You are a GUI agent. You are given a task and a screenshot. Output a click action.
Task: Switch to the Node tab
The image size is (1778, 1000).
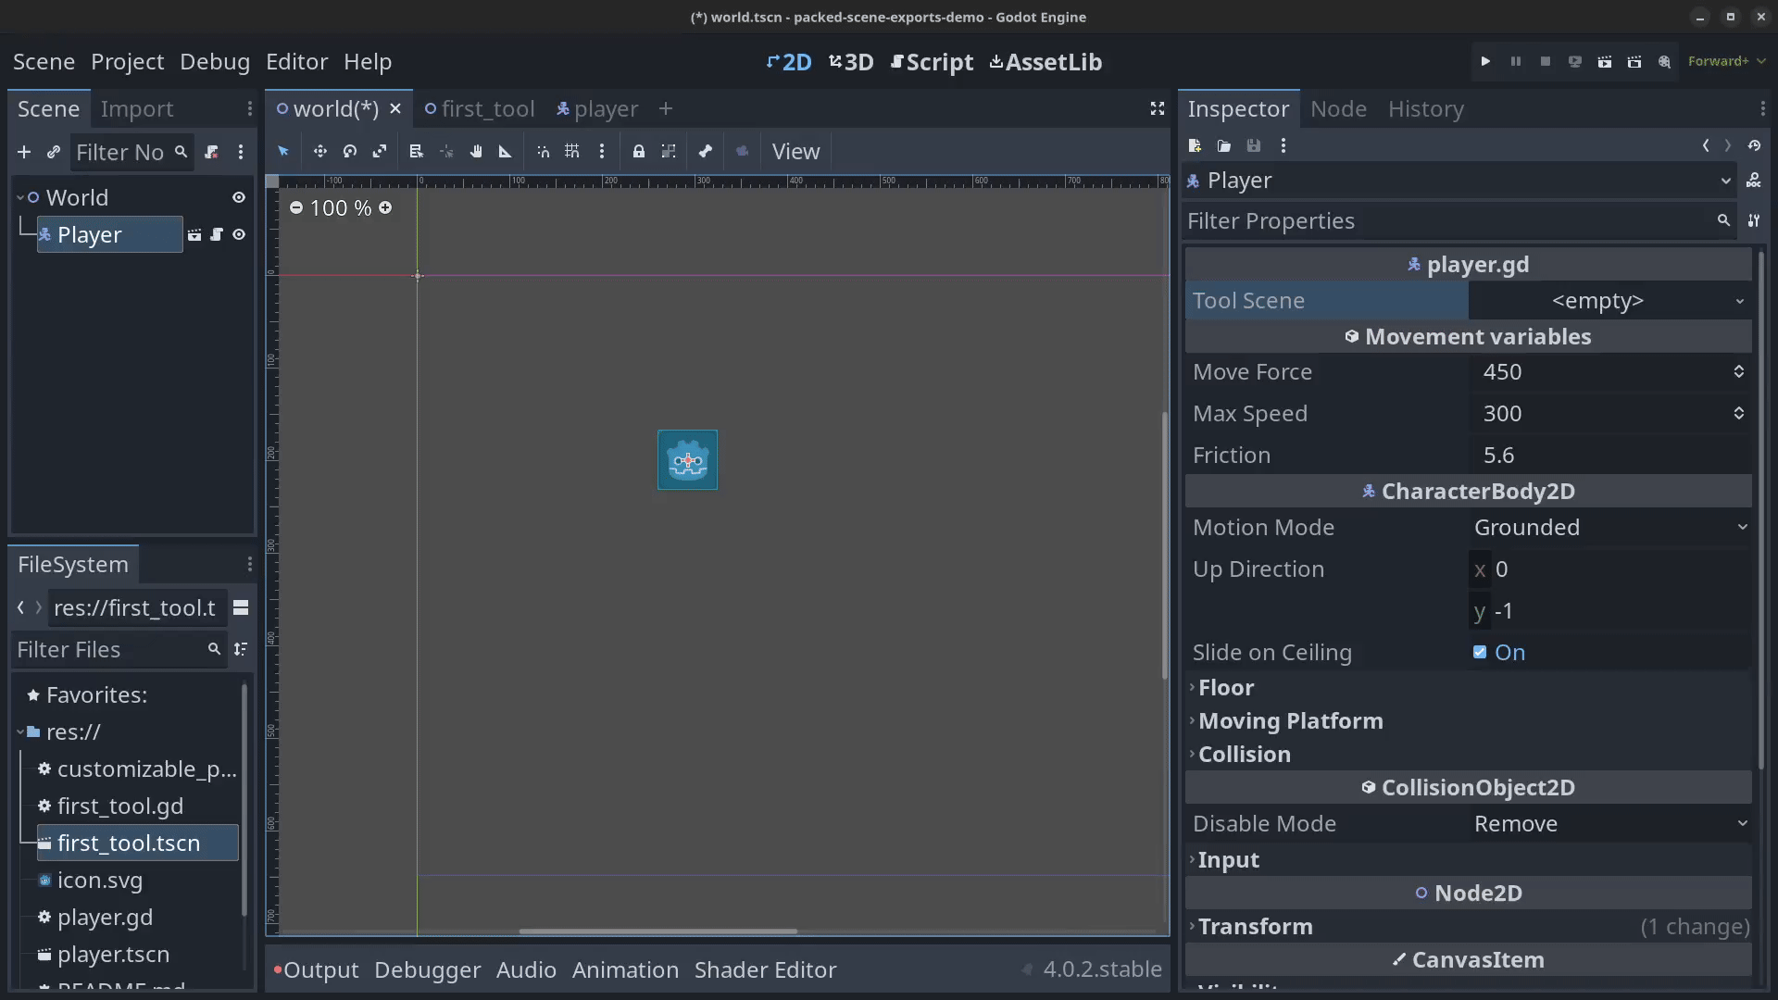[1338, 109]
